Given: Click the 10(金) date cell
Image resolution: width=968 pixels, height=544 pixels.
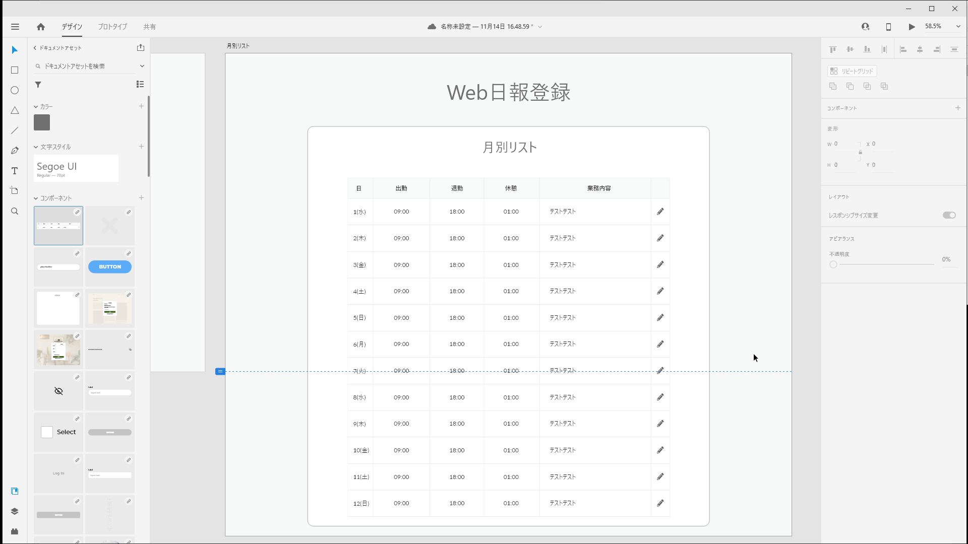Looking at the screenshot, I should click(361, 450).
